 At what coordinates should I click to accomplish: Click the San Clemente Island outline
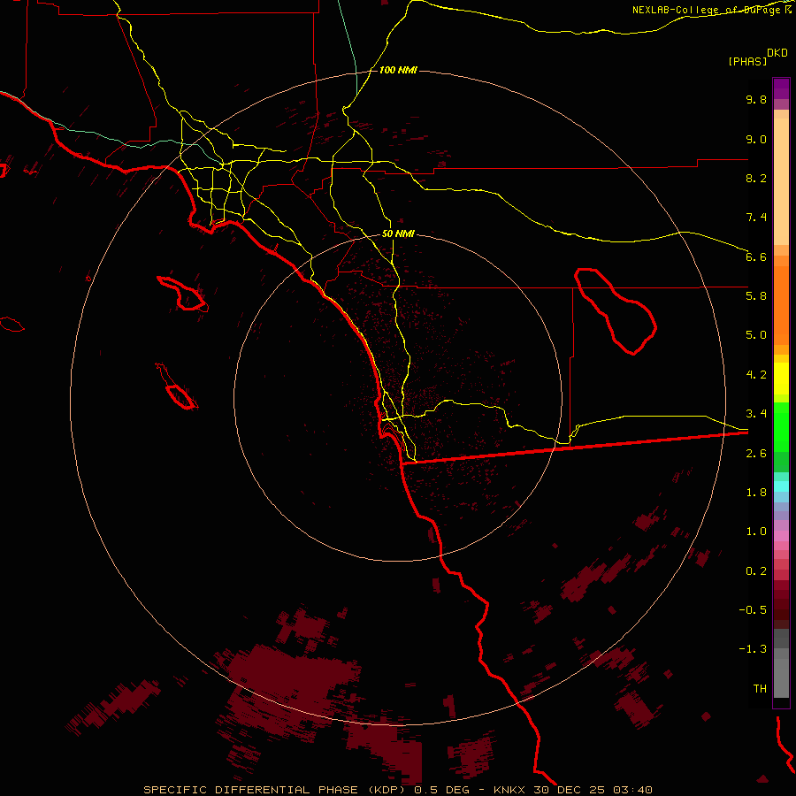pyautogui.click(x=177, y=387)
